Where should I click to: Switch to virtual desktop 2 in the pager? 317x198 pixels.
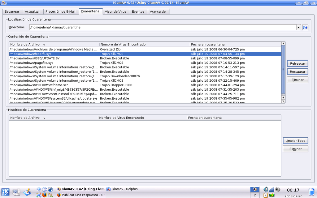[x=255, y=195]
